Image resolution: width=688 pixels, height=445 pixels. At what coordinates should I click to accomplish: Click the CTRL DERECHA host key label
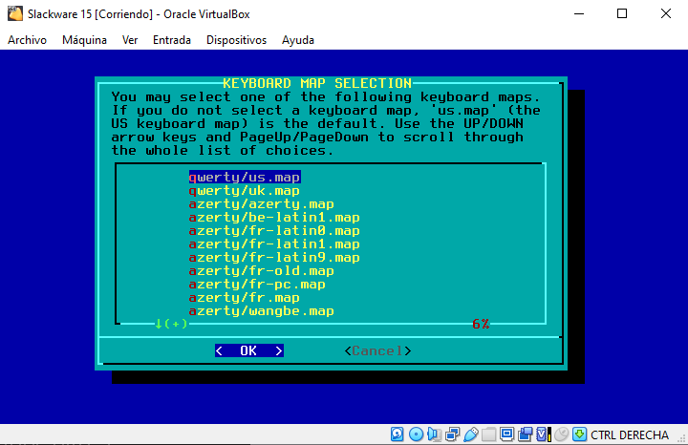point(630,434)
